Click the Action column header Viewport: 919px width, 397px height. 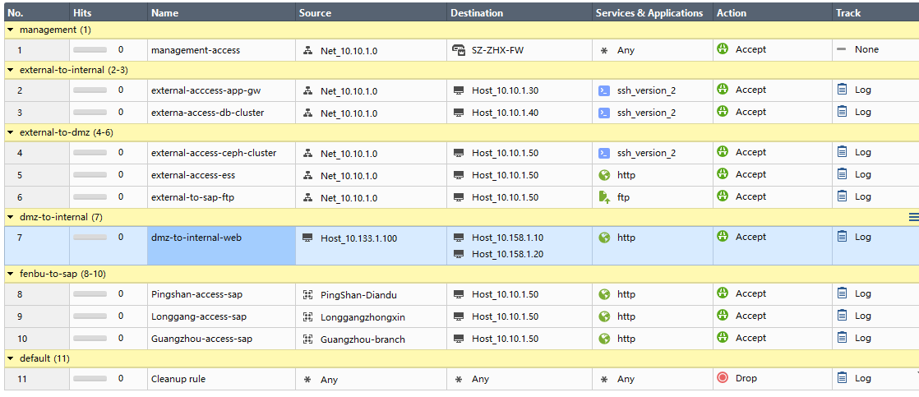(x=772, y=12)
